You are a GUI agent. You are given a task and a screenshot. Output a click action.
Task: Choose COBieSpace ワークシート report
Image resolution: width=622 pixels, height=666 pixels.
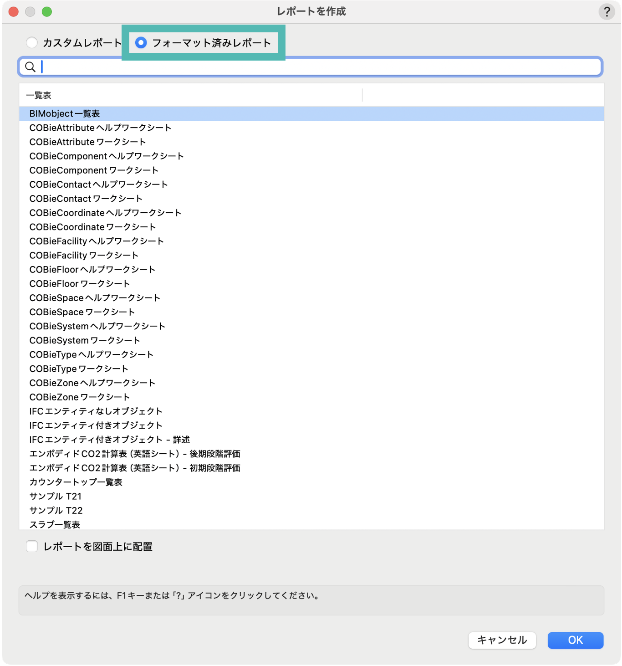(82, 312)
